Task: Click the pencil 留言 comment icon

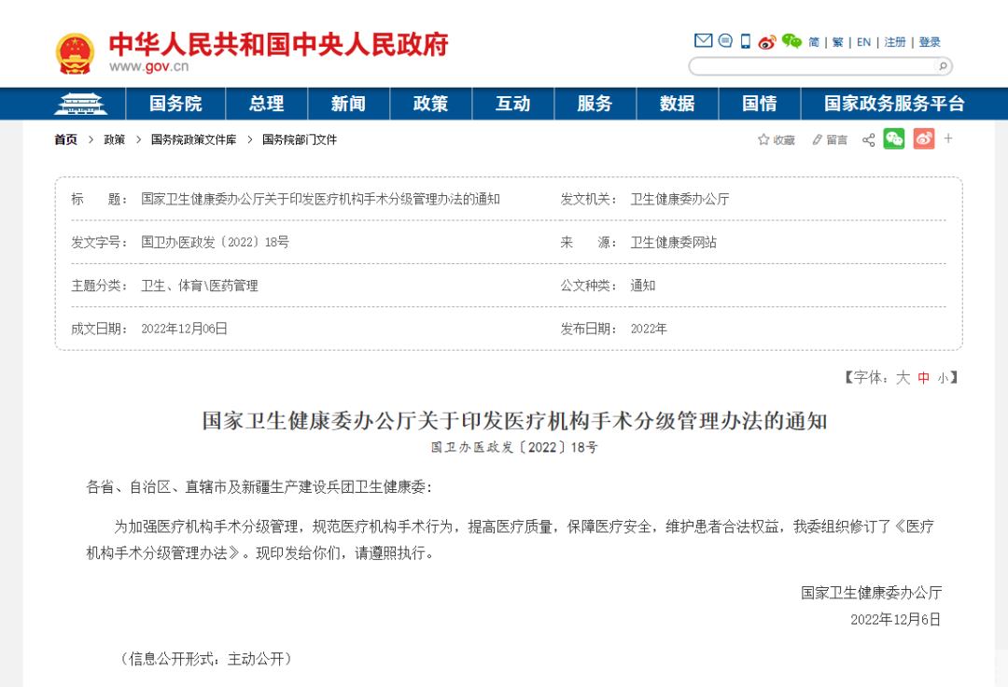Action: (818, 140)
